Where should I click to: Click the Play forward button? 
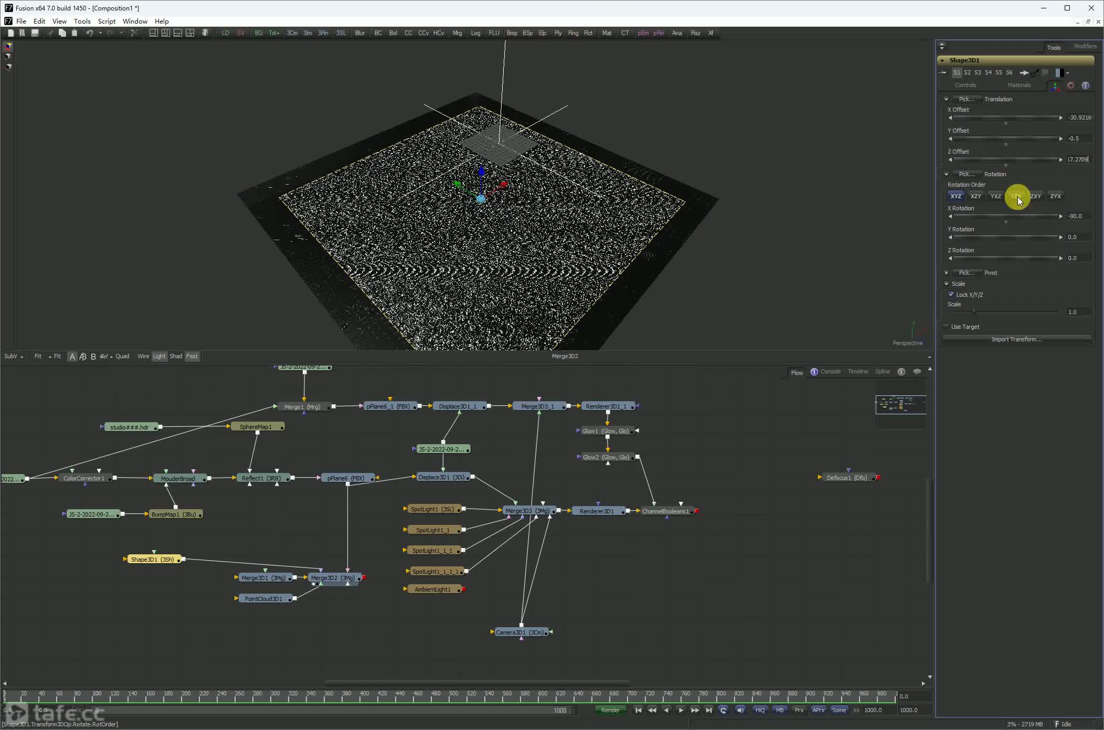(681, 710)
